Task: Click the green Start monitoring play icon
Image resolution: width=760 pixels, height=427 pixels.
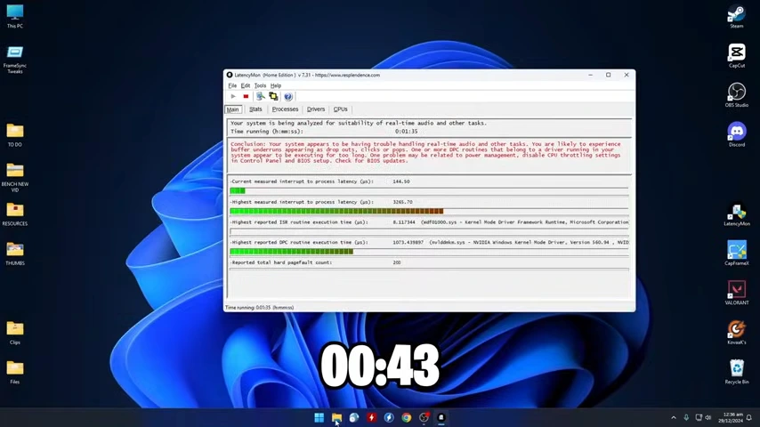Action: tap(233, 96)
